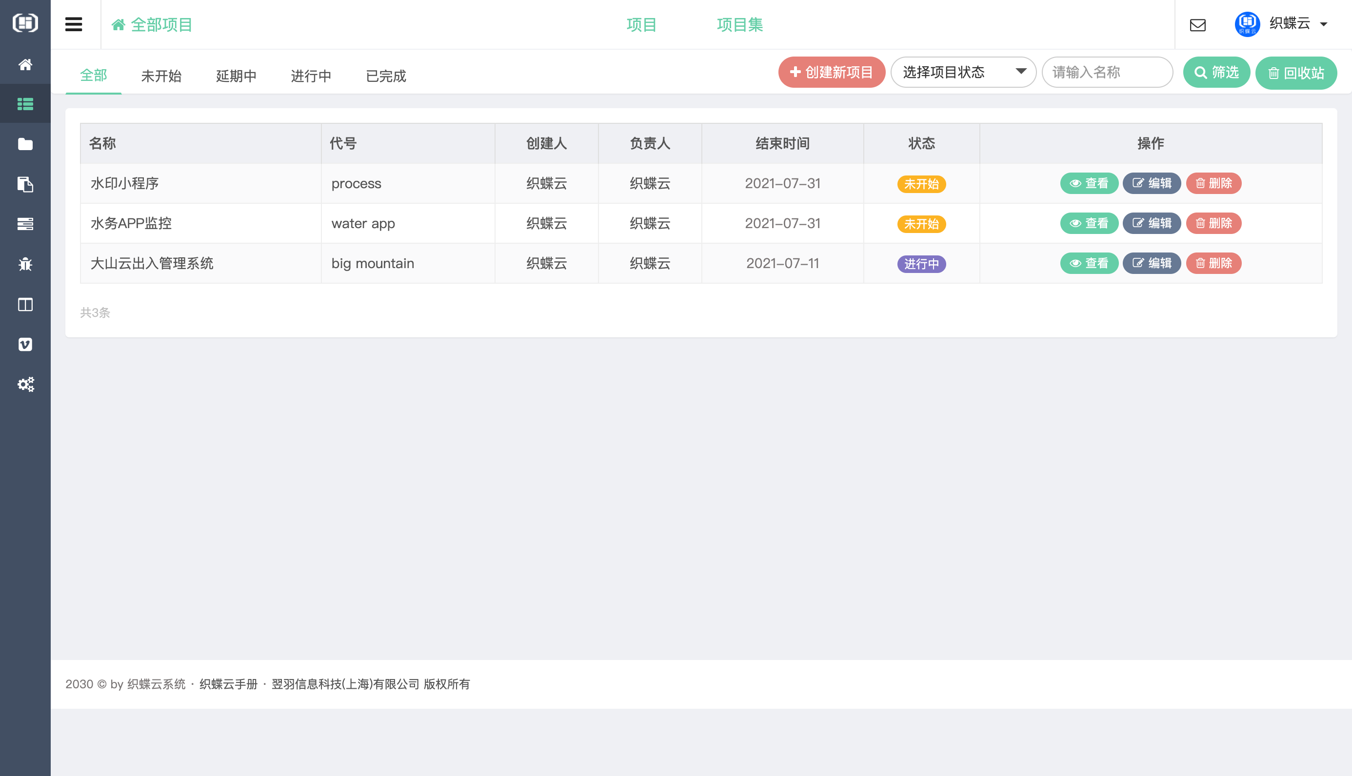
Task: Open the 项目集 top menu
Action: coord(739,24)
